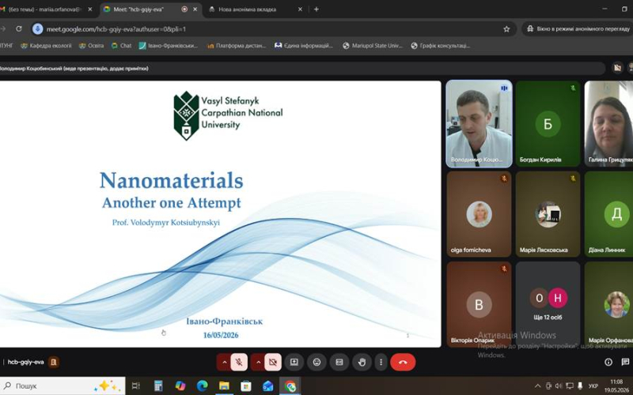Click the icon right of presenter banner
Viewport: 633px width, 395px height.
pos(617,68)
